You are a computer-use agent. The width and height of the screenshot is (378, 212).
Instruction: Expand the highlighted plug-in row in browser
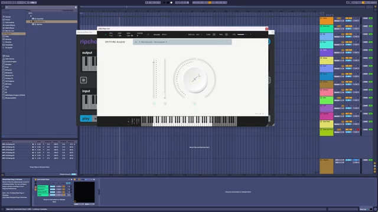coord(31,22)
